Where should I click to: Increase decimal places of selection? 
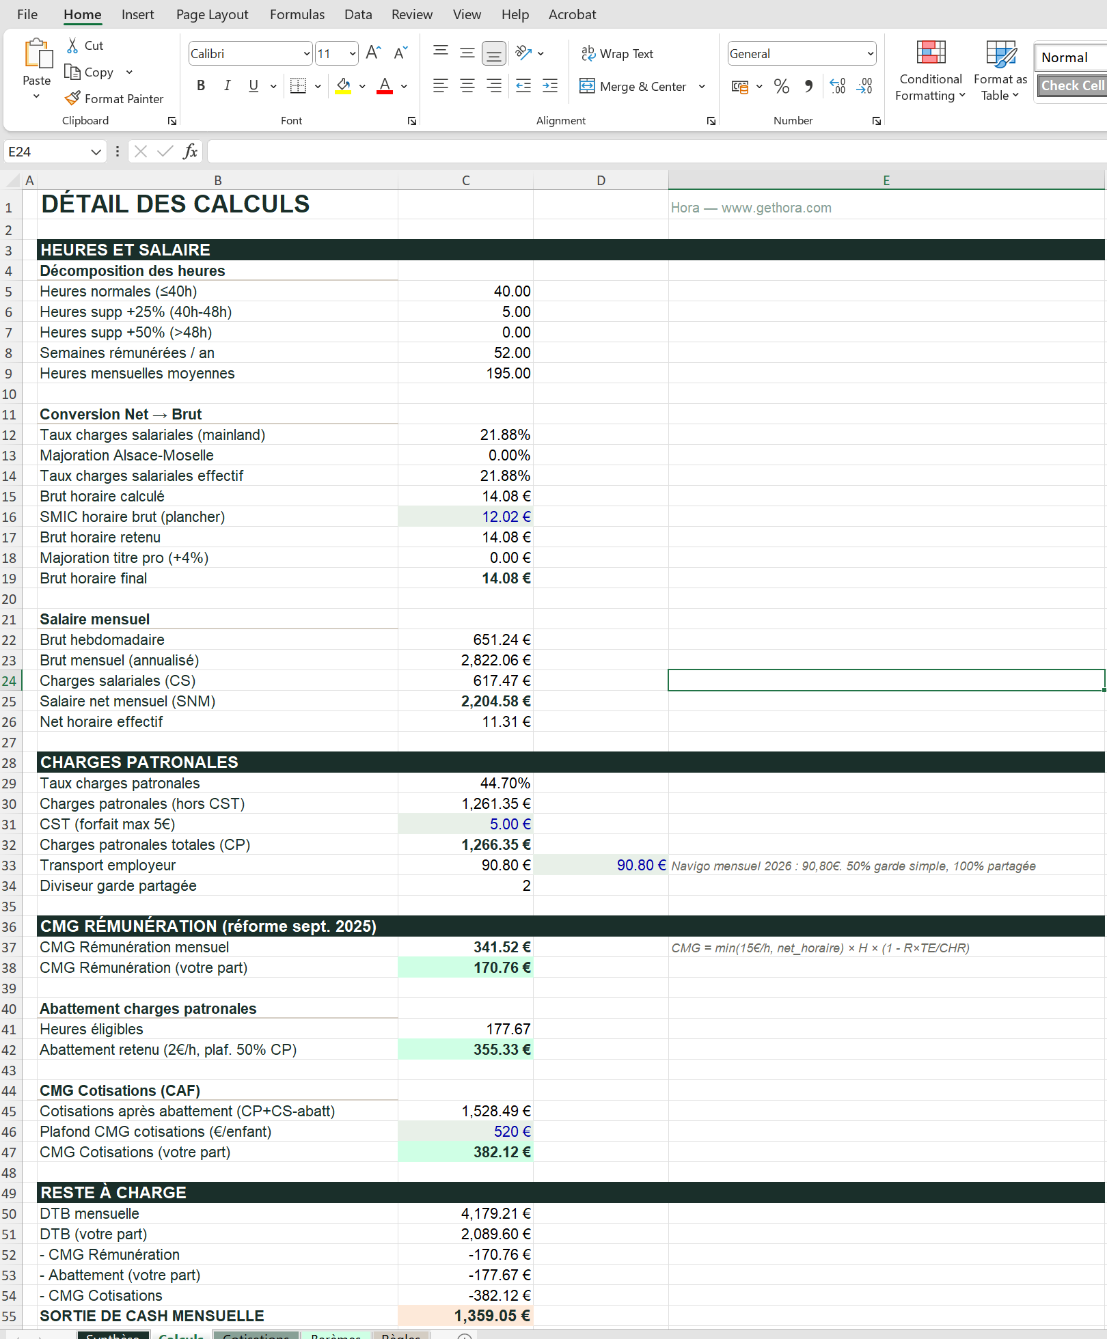(x=836, y=86)
